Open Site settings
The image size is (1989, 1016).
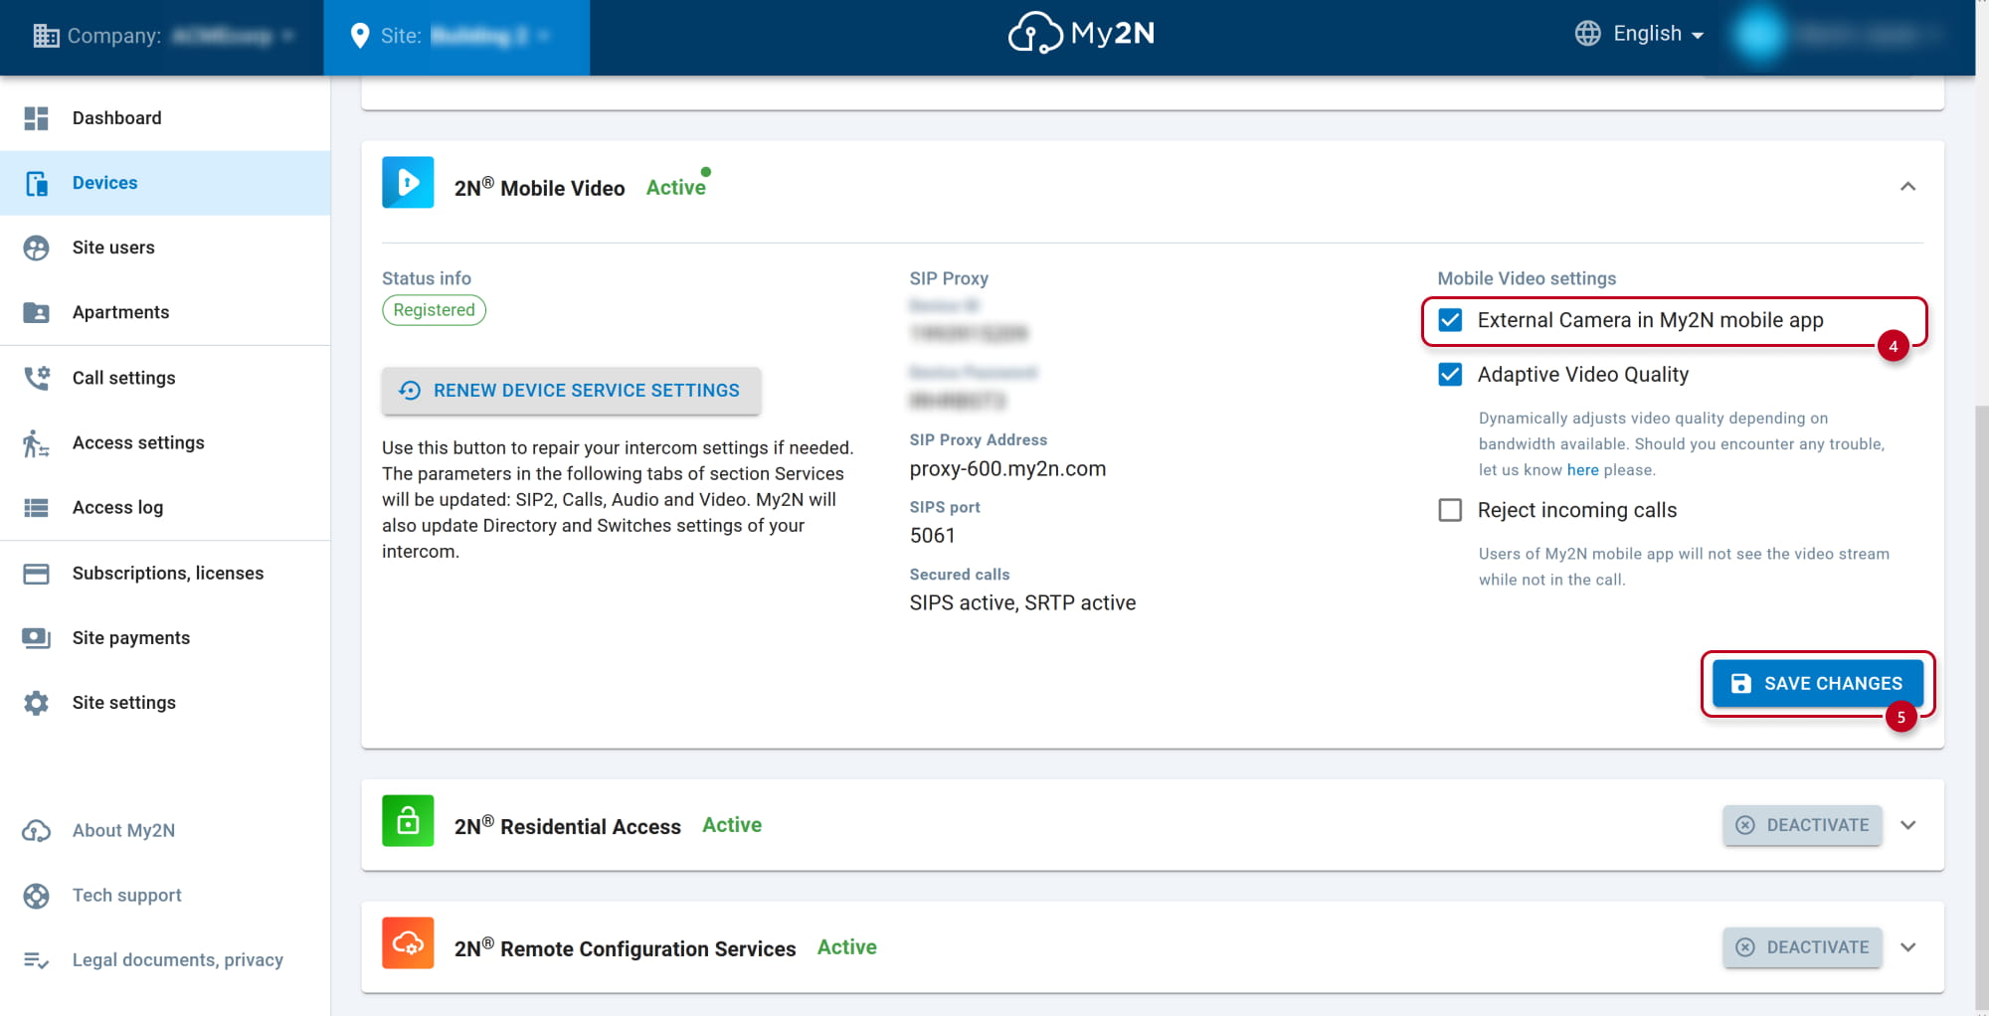click(165, 703)
